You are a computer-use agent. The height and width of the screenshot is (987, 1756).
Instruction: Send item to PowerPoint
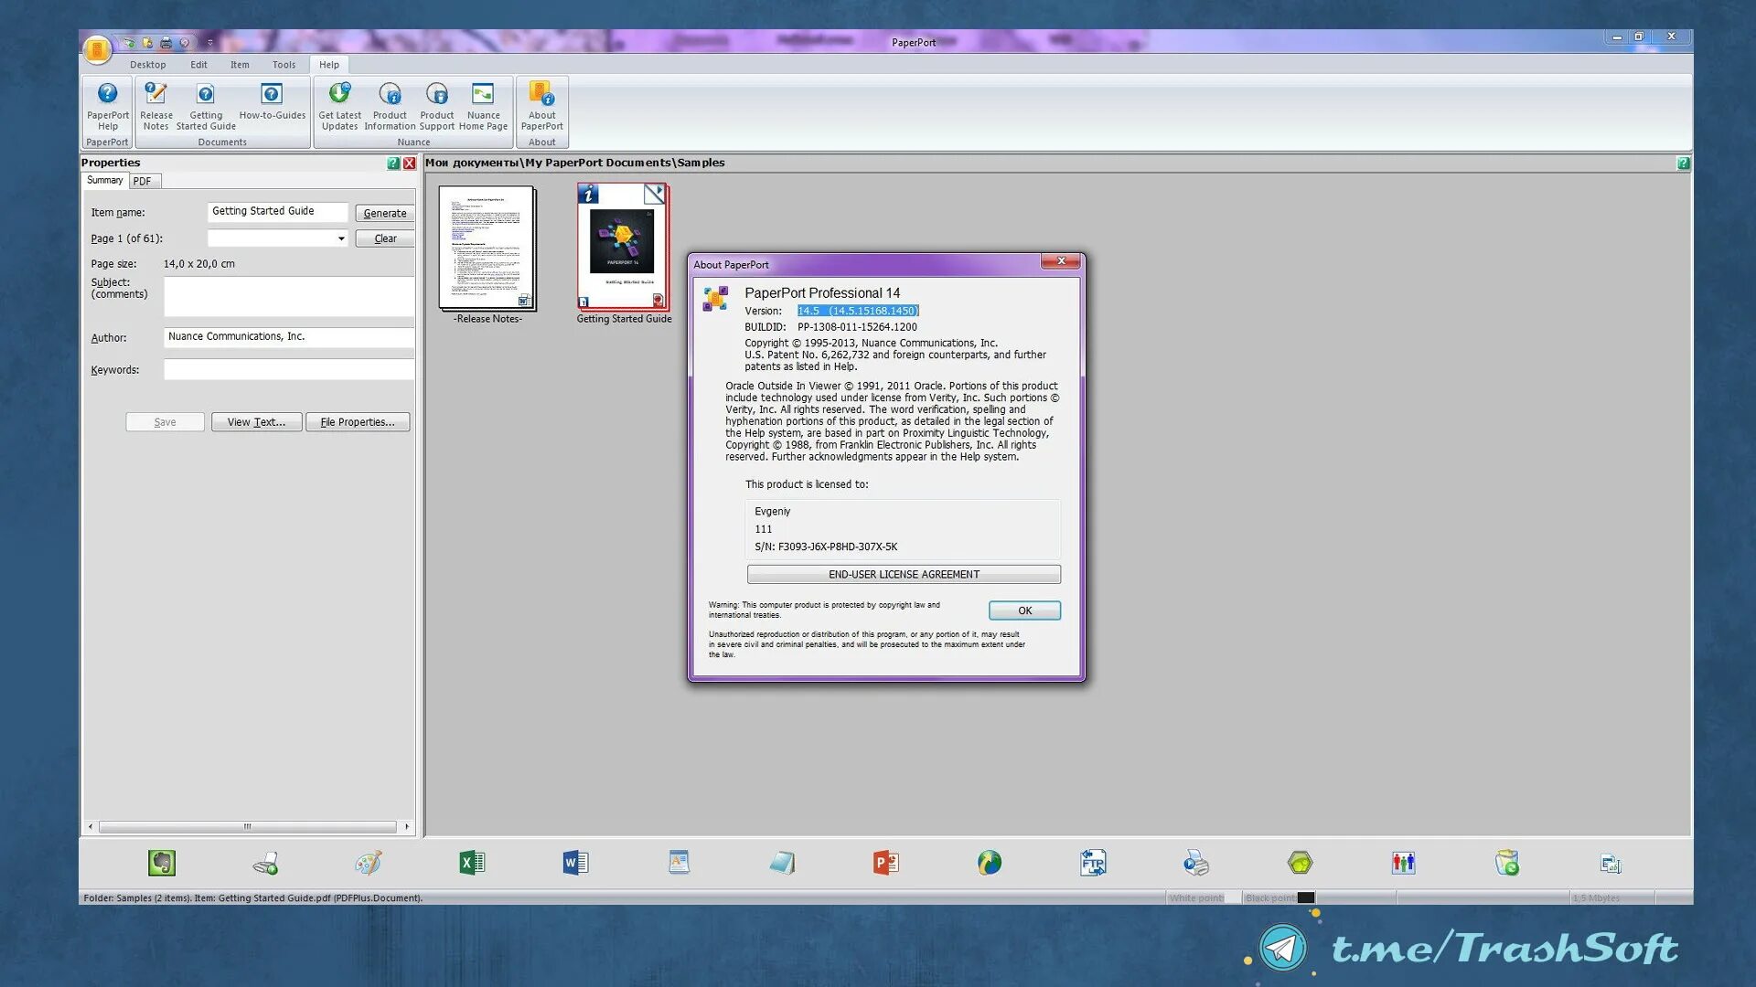coord(885,863)
